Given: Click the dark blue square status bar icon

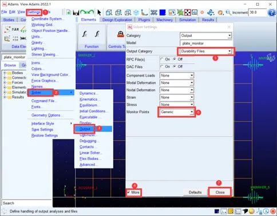Looking at the screenshot, I should click(x=217, y=211).
